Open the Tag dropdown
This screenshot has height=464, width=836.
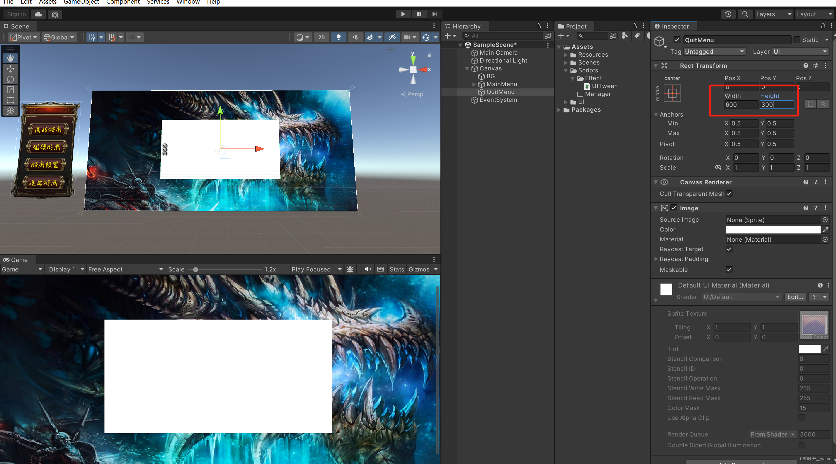pyautogui.click(x=715, y=52)
